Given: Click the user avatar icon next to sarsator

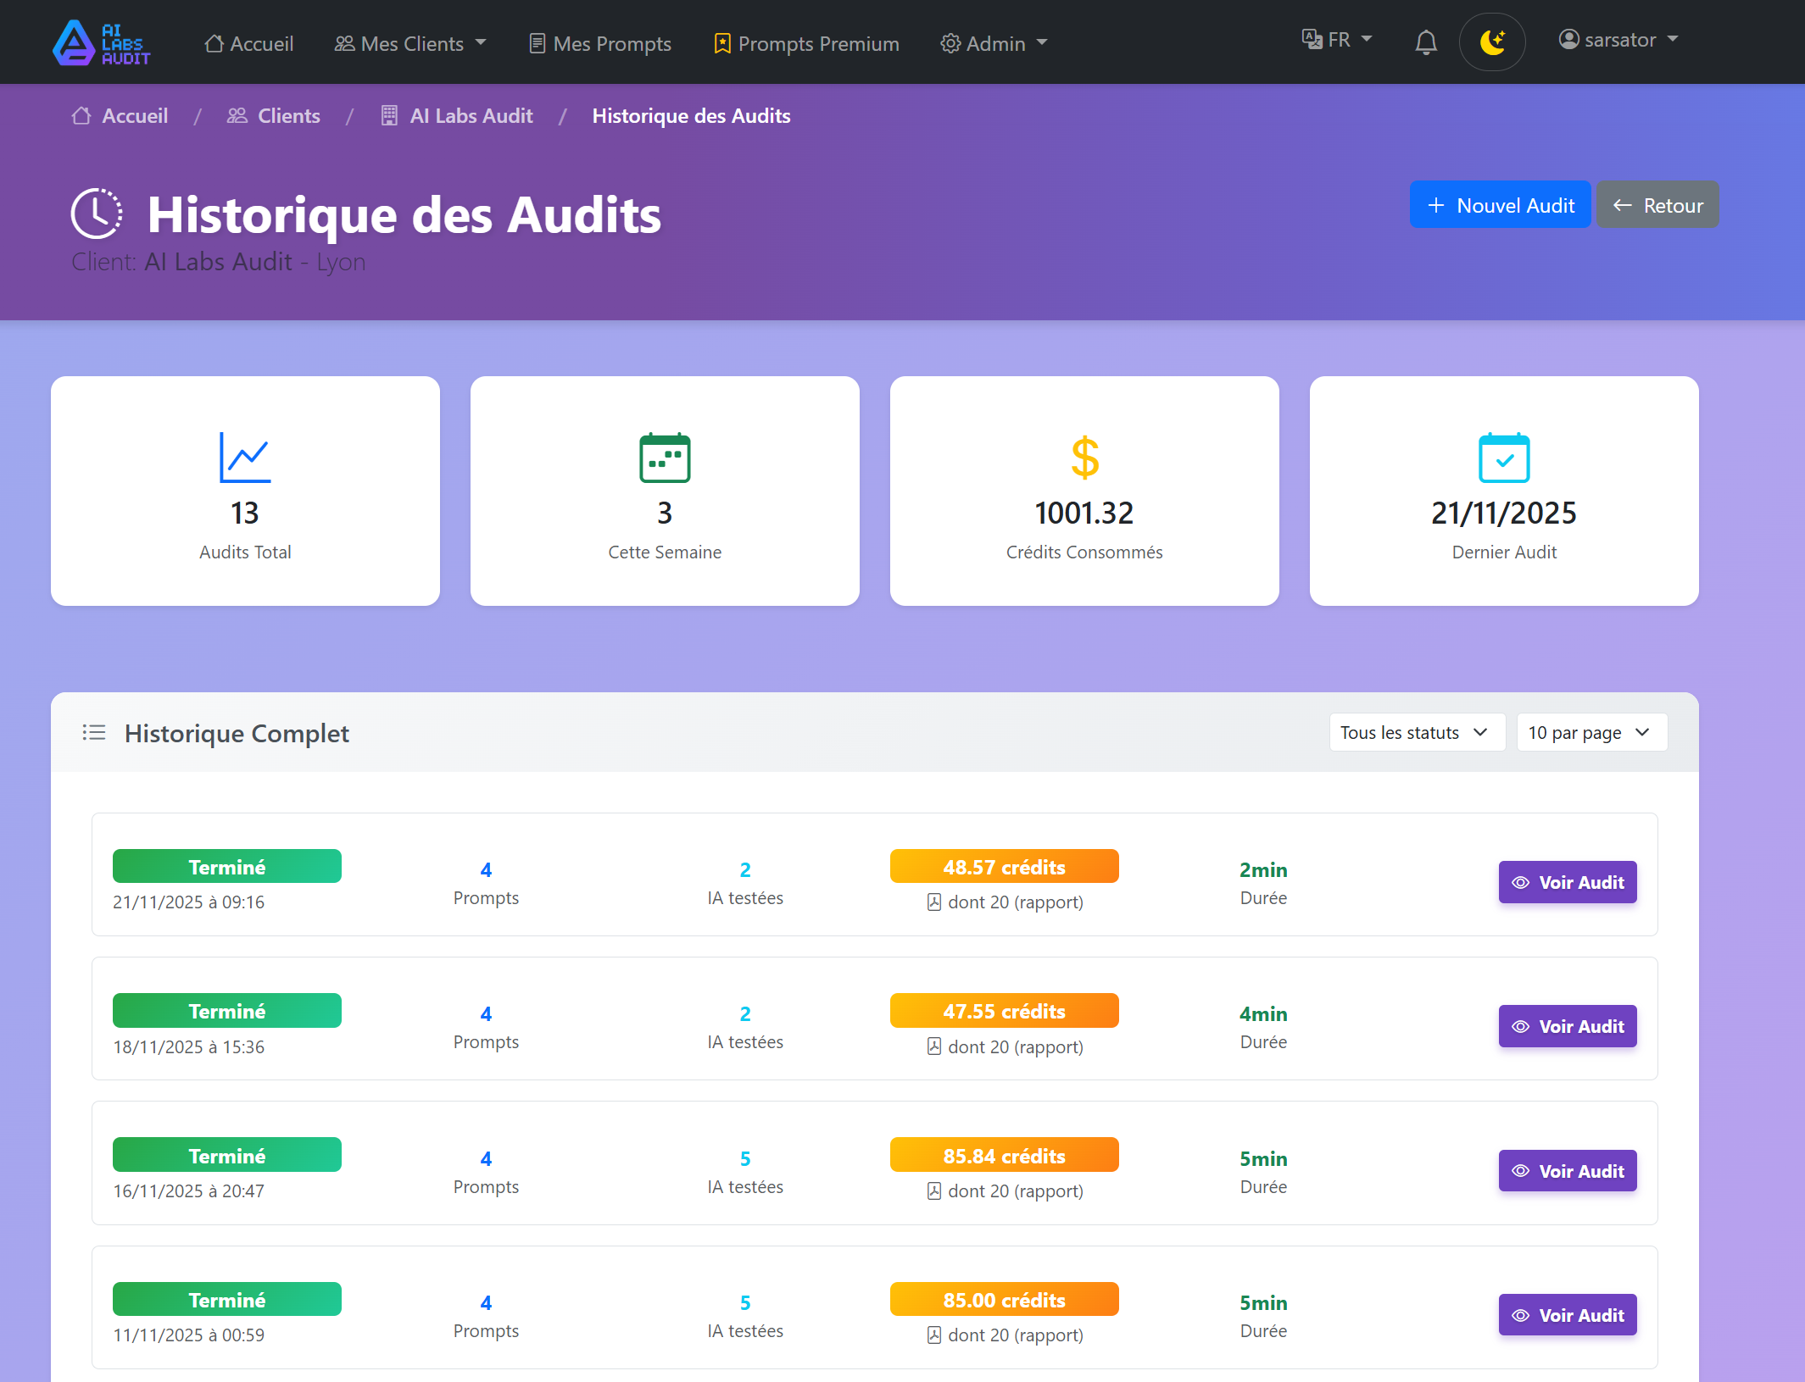Looking at the screenshot, I should 1568,39.
